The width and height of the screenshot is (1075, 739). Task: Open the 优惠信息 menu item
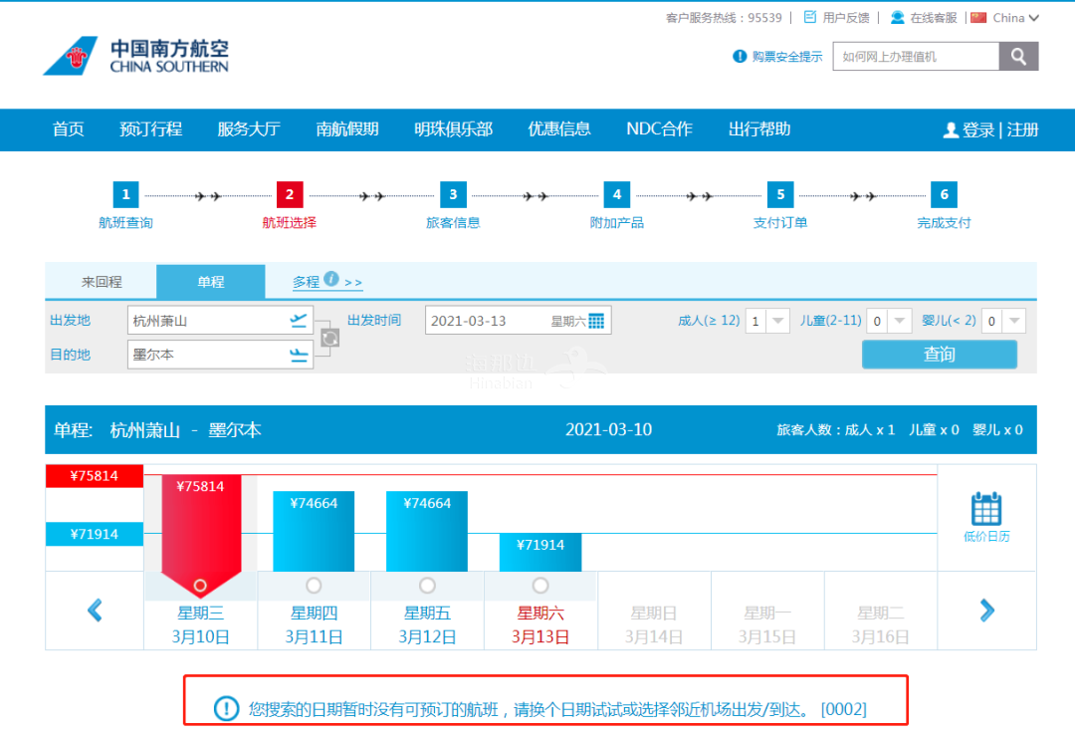coord(558,129)
